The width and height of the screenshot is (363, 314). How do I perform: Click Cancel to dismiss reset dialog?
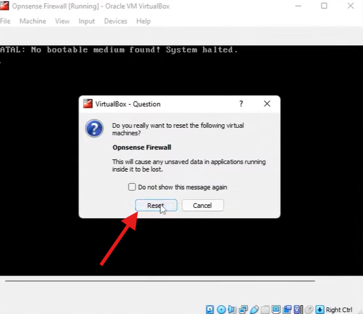203,205
